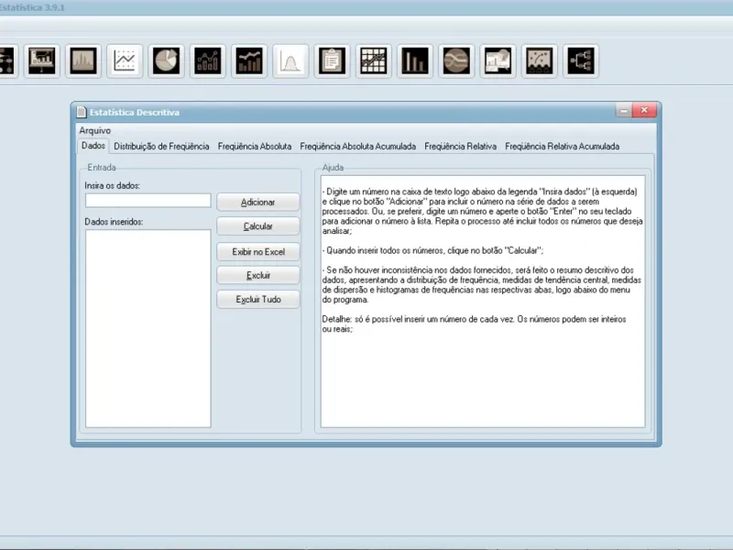Viewport: 733px width, 550px height.
Task: Click the Estatística Descritiva window document icon
Action: pyautogui.click(x=82, y=112)
